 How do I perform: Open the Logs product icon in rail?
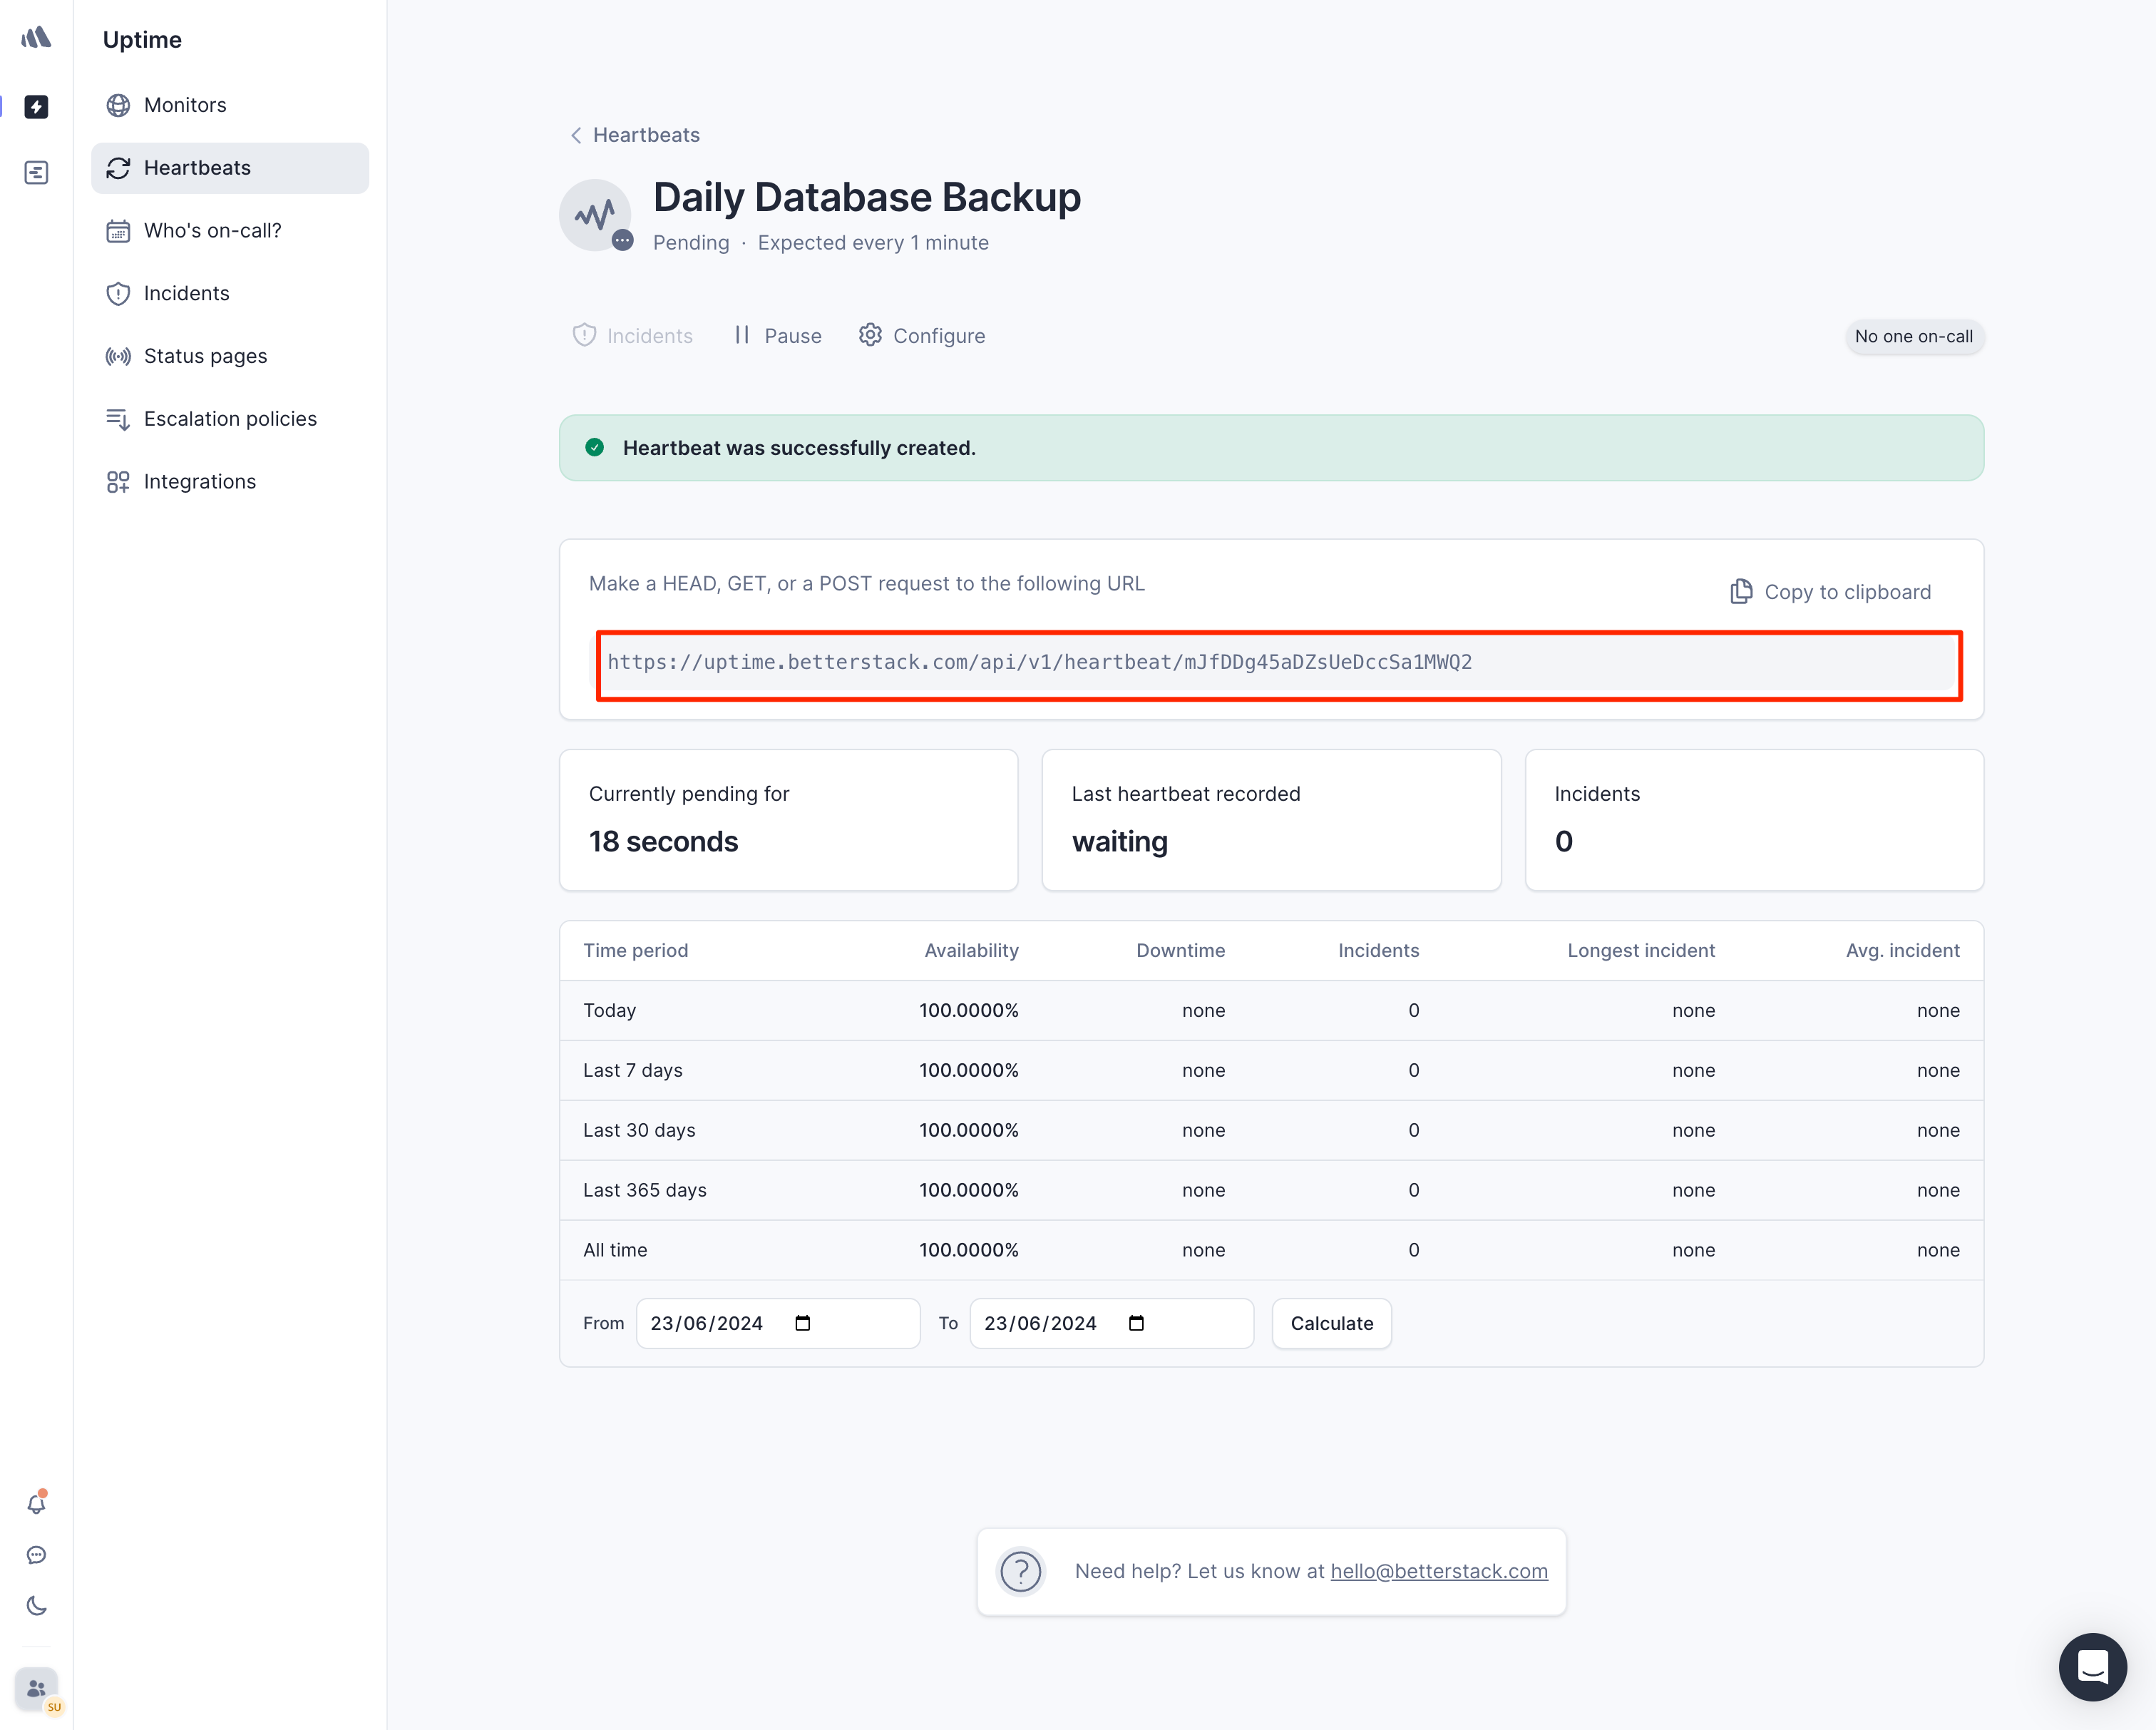(36, 173)
